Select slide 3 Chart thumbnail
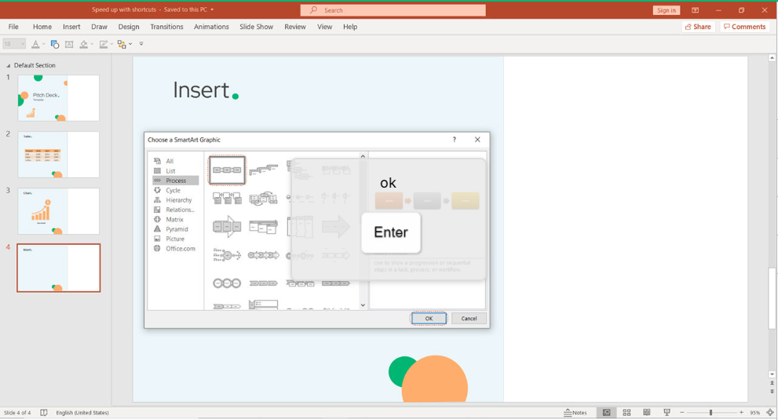This screenshot has width=778, height=420. (x=59, y=211)
